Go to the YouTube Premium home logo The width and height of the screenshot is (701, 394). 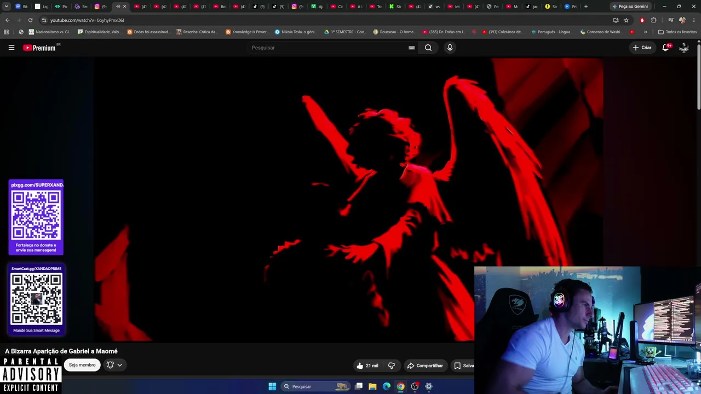point(39,48)
